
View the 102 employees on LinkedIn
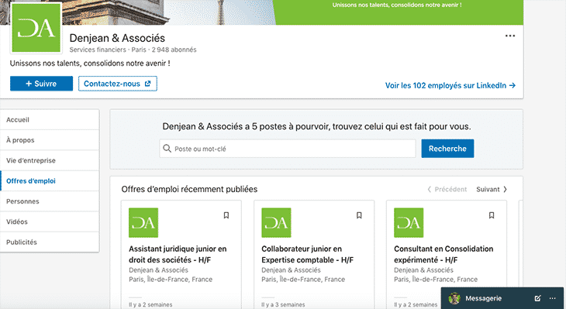[450, 85]
